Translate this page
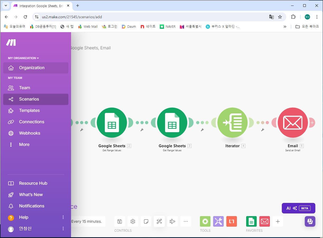 pyautogui.click(x=271, y=17)
